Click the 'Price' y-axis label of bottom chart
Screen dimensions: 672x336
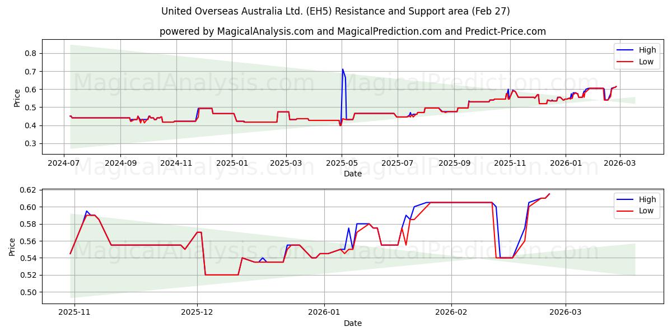(x=12, y=246)
